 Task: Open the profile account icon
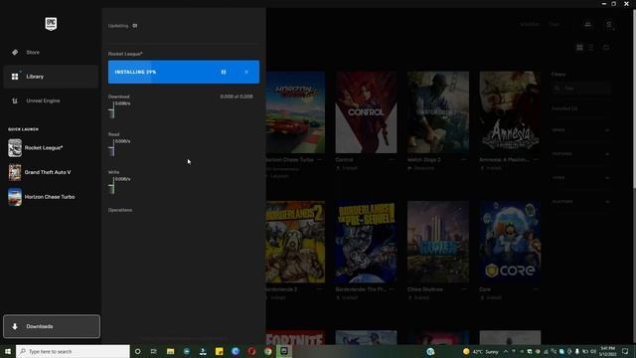coord(609,25)
